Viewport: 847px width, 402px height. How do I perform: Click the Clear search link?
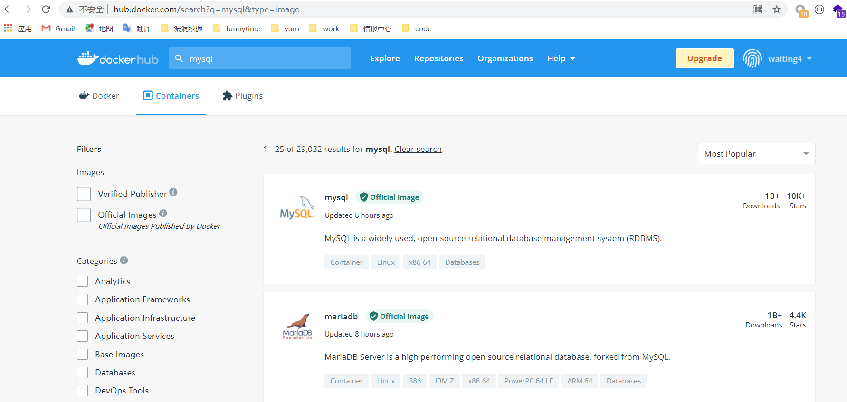(418, 149)
